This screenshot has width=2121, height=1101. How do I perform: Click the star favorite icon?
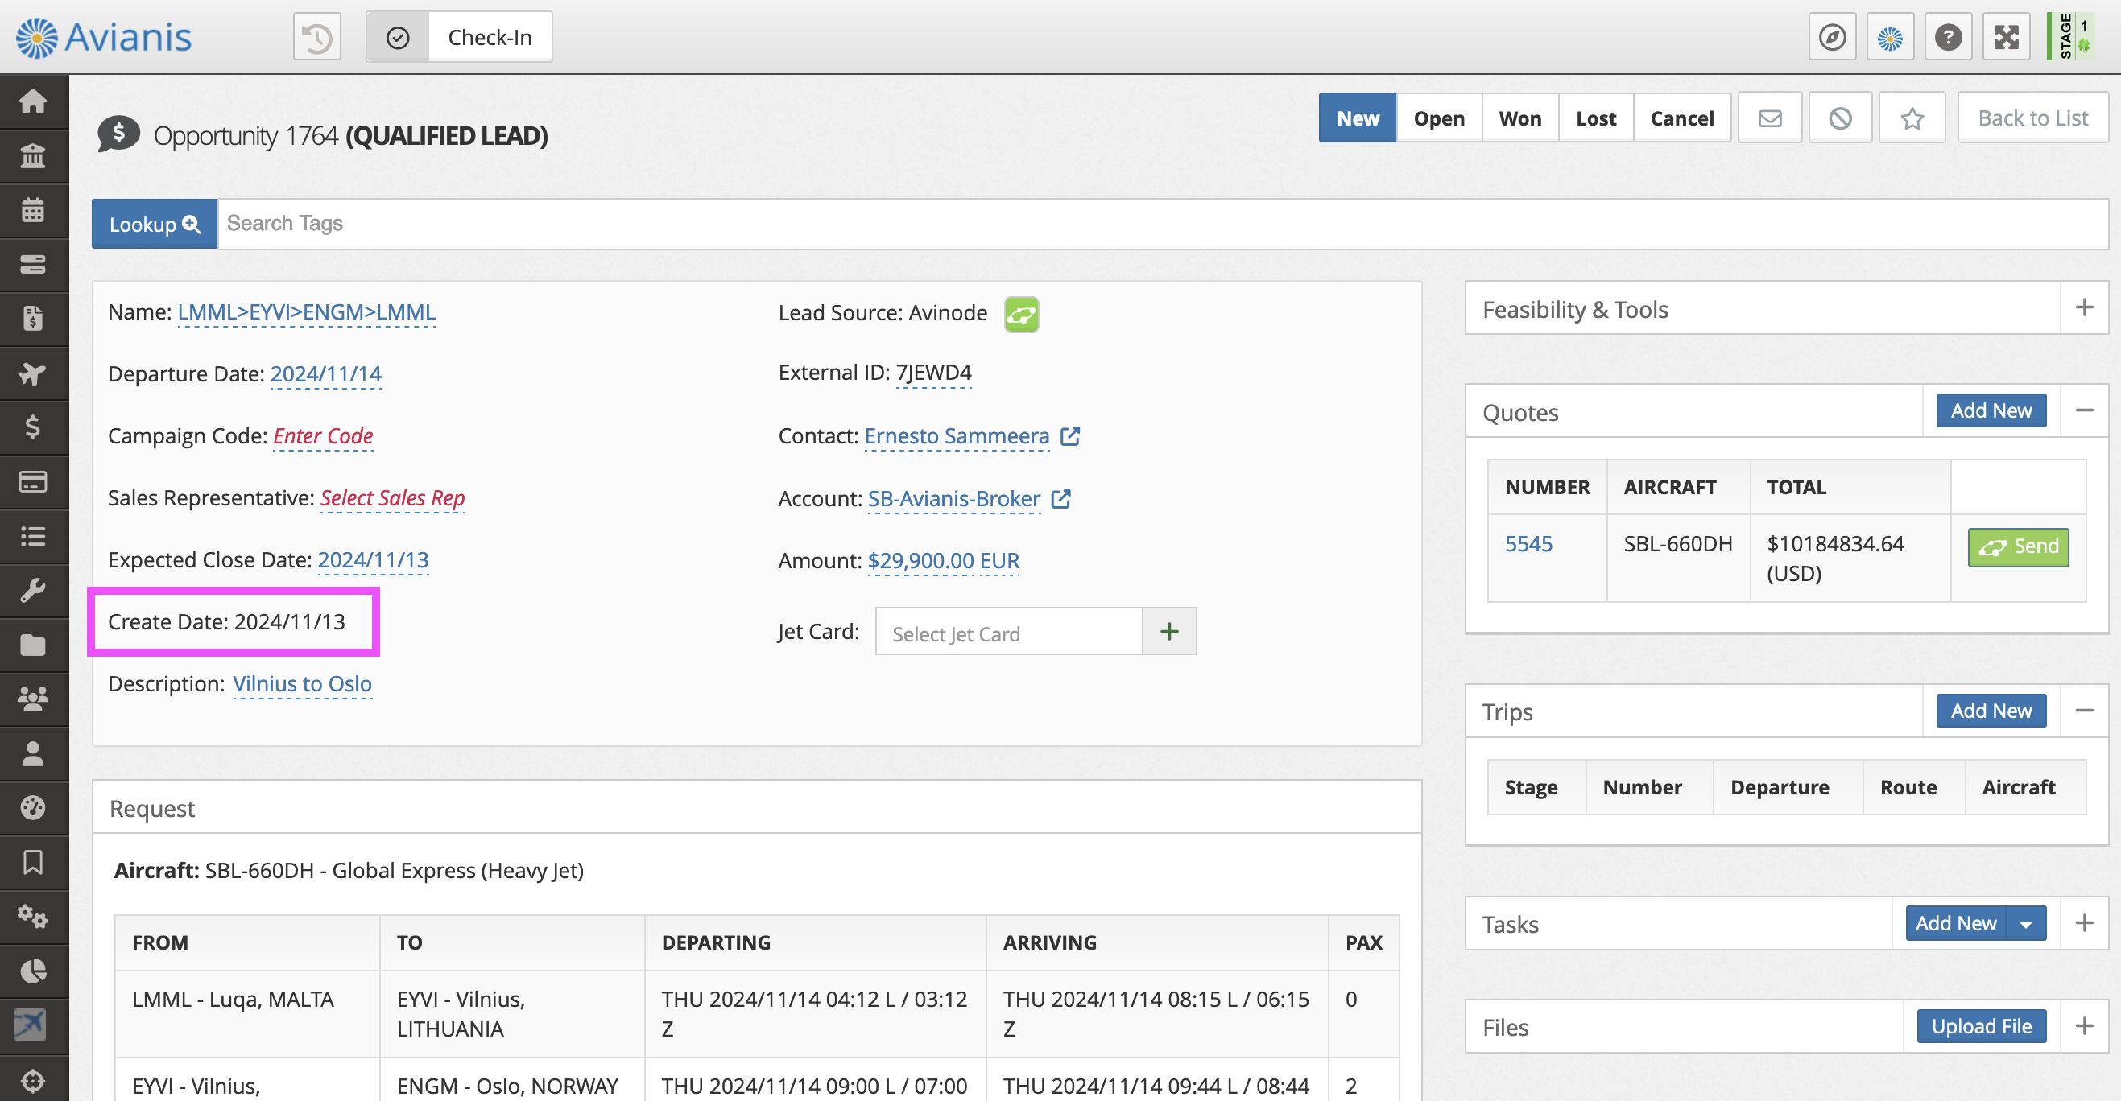coord(1912,118)
